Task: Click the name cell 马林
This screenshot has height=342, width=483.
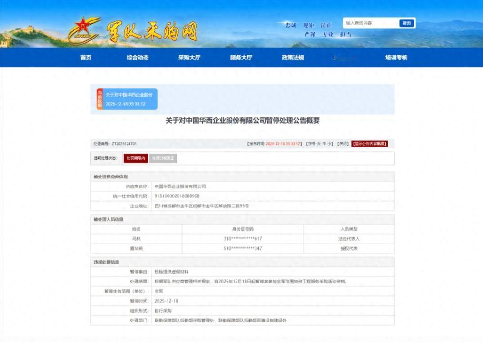Action: point(137,239)
